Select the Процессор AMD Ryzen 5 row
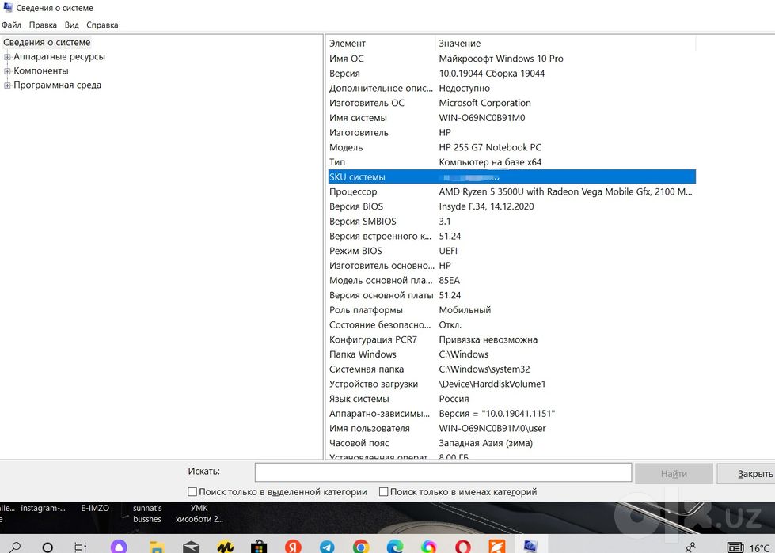This screenshot has height=553, width=775. pyautogui.click(x=511, y=191)
